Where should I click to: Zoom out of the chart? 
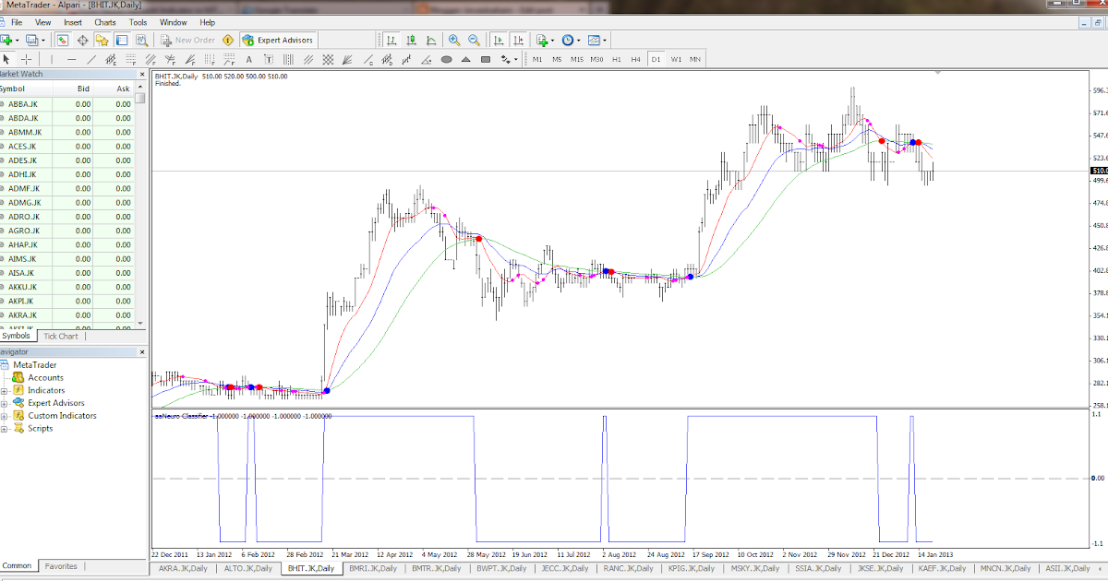pos(474,40)
